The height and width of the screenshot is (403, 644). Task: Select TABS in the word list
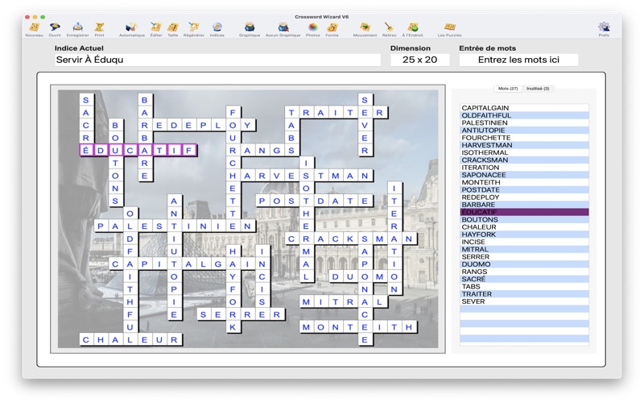(525, 286)
